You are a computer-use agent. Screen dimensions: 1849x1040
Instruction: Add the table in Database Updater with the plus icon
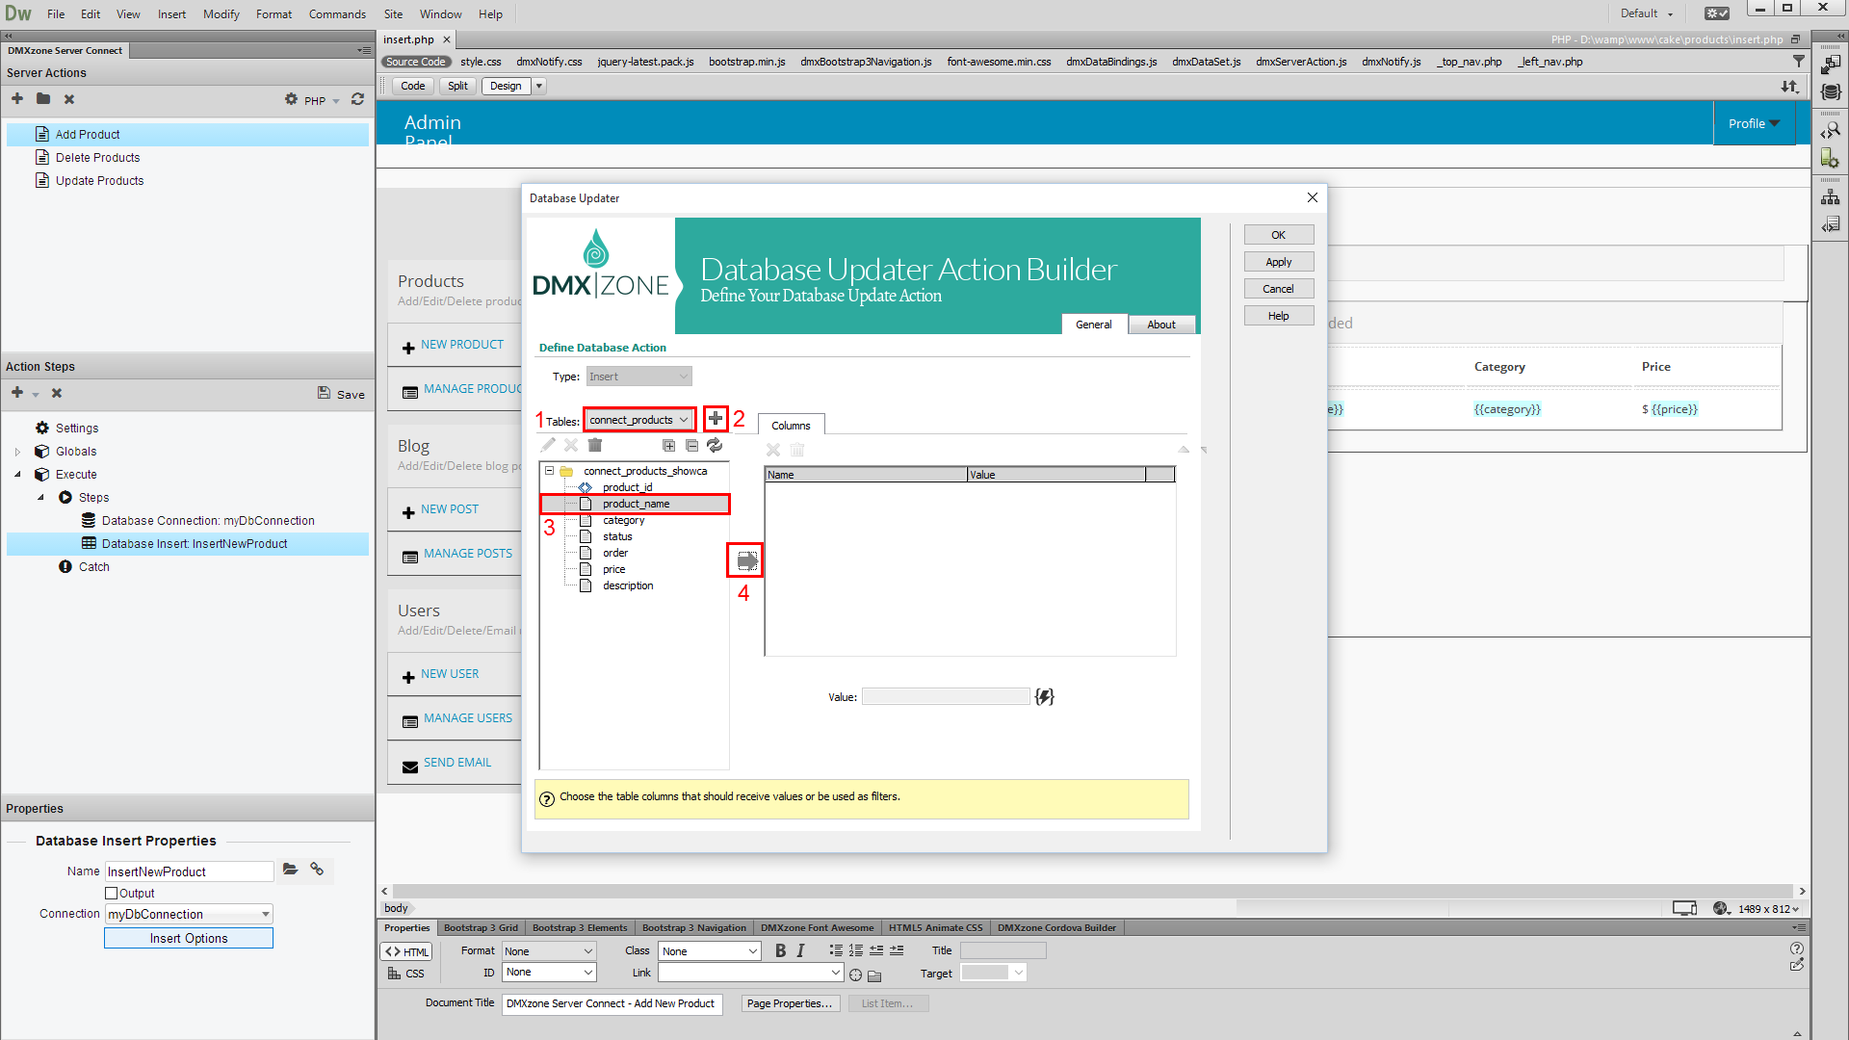click(x=716, y=419)
